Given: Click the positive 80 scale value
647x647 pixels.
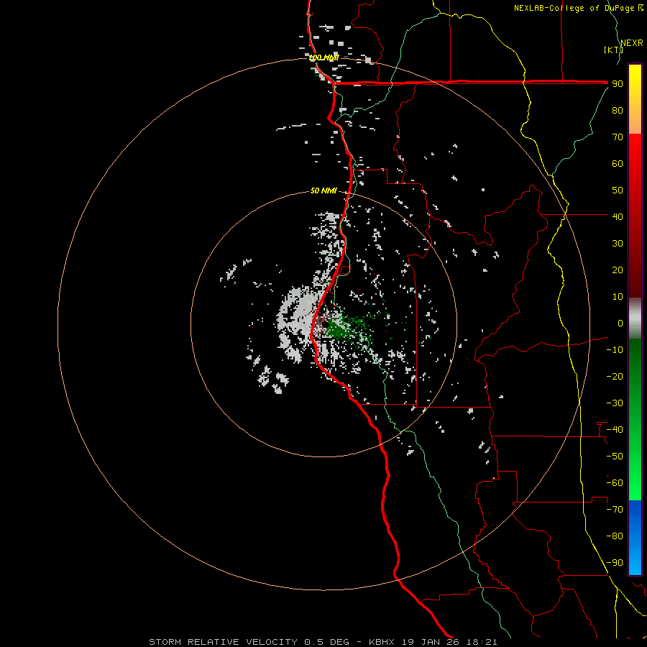Looking at the screenshot, I should coord(618,110).
